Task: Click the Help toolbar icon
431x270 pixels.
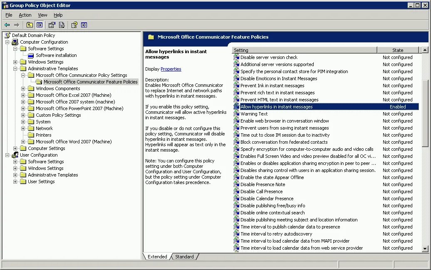Action: point(74,25)
